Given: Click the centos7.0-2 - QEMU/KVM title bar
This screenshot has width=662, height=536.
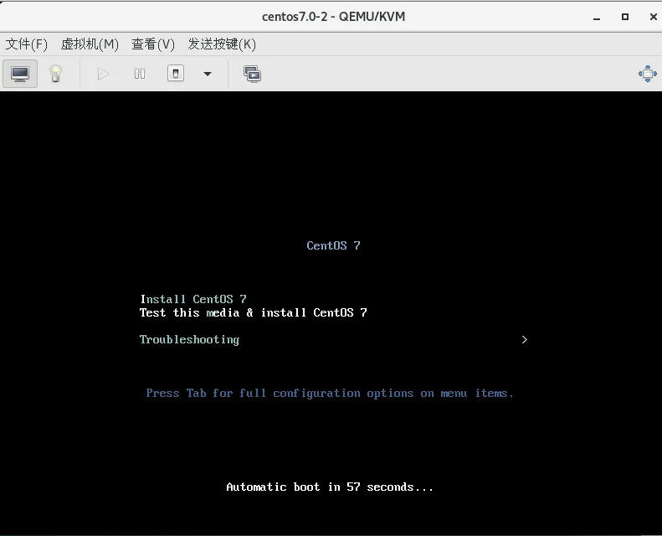Looking at the screenshot, I should tap(333, 17).
